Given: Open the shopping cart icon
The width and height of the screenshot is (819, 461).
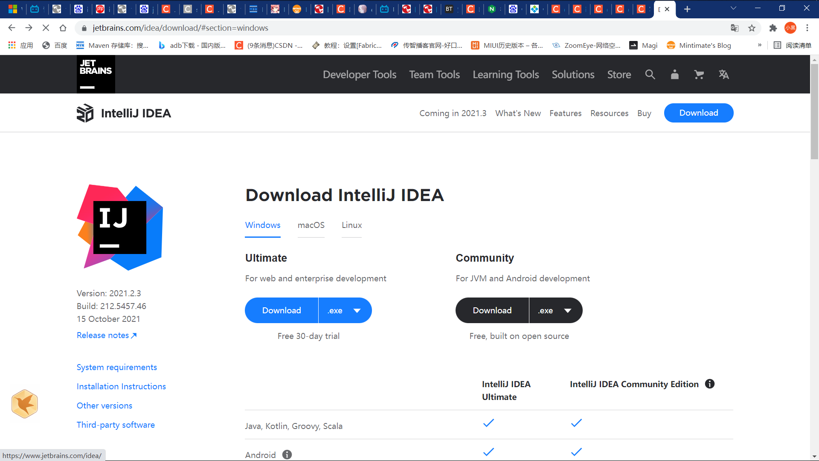Looking at the screenshot, I should (x=699, y=74).
